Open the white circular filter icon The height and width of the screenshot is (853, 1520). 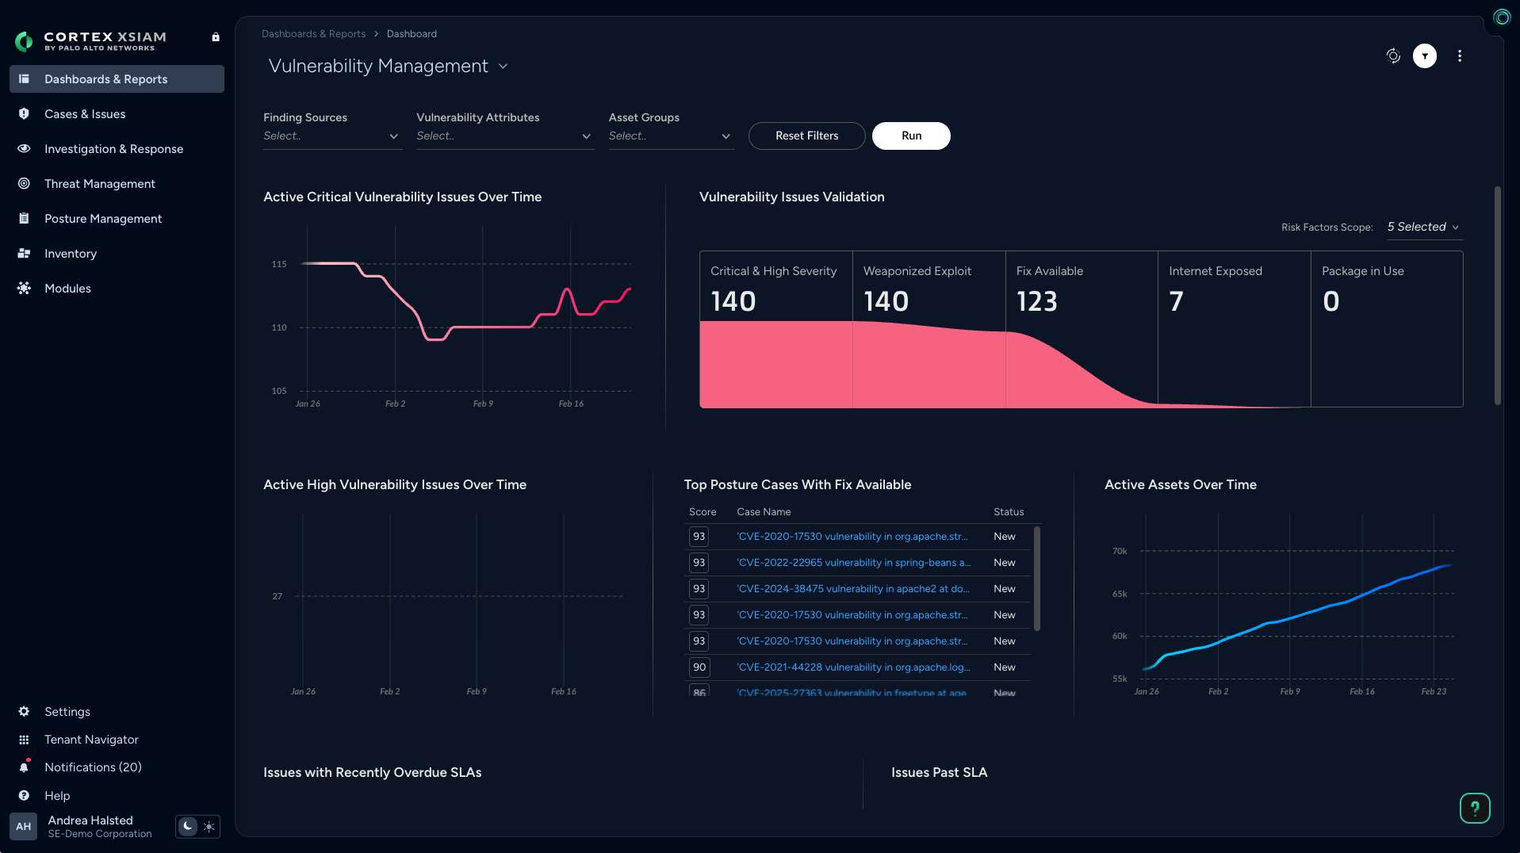pos(1425,55)
